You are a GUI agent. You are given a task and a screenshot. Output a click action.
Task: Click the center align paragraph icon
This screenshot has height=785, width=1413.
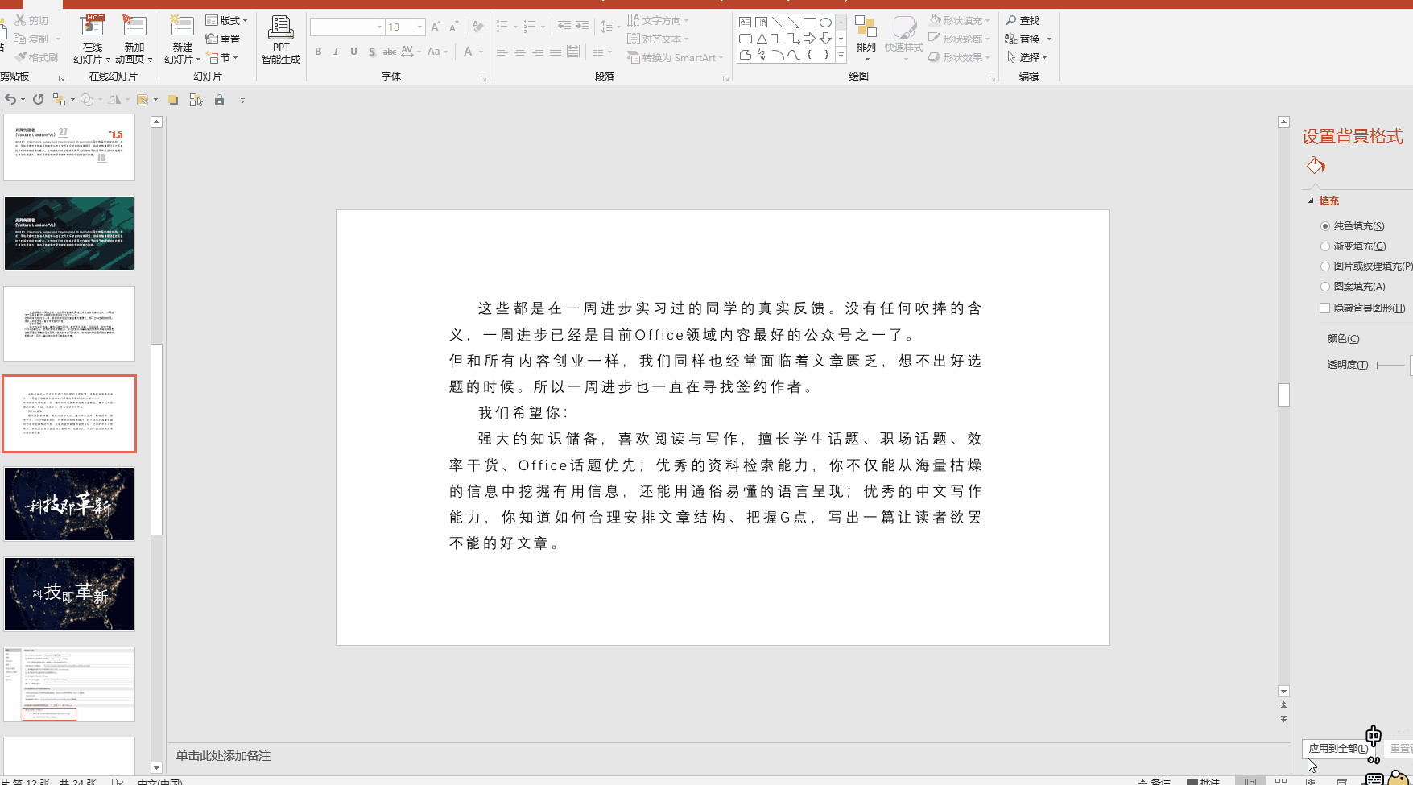pos(520,52)
